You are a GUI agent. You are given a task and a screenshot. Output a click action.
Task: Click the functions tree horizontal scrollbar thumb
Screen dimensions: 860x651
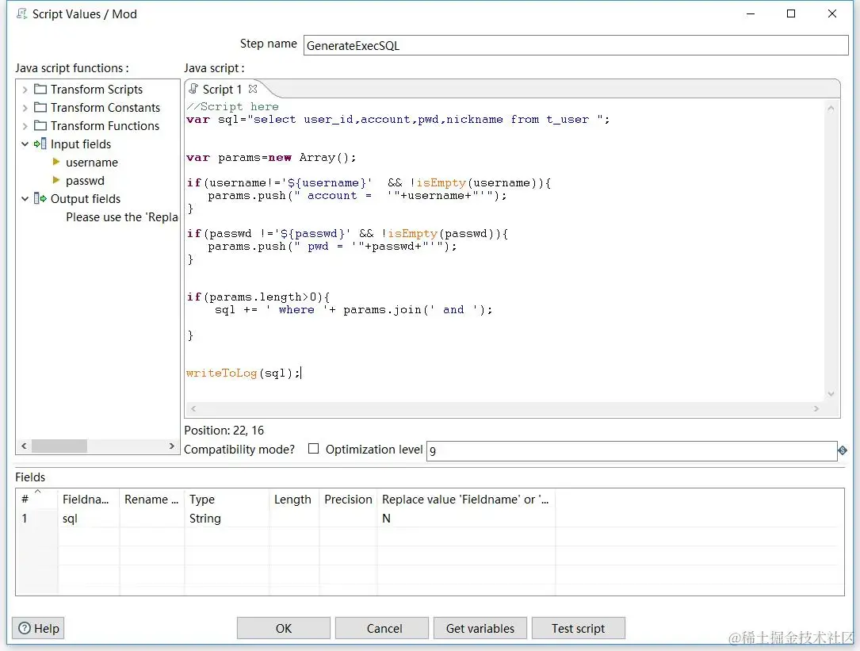tap(59, 446)
